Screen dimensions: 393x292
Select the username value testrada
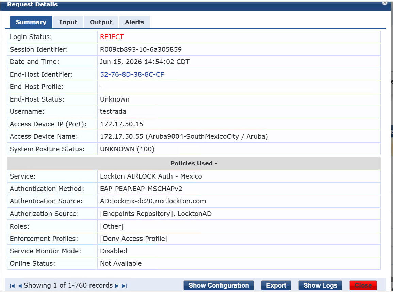tap(113, 111)
